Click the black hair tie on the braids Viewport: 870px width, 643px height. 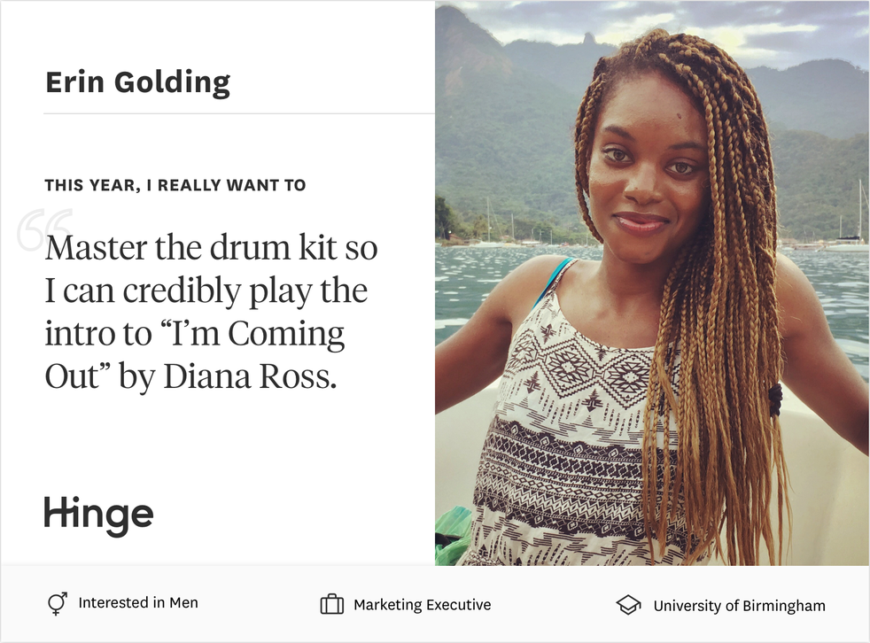(x=775, y=399)
